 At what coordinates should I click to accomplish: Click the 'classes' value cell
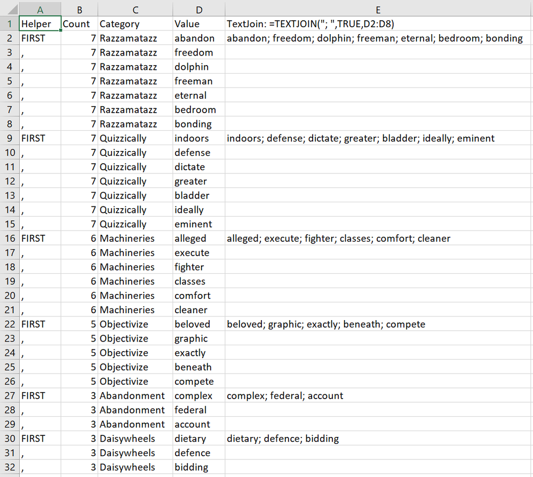click(199, 281)
